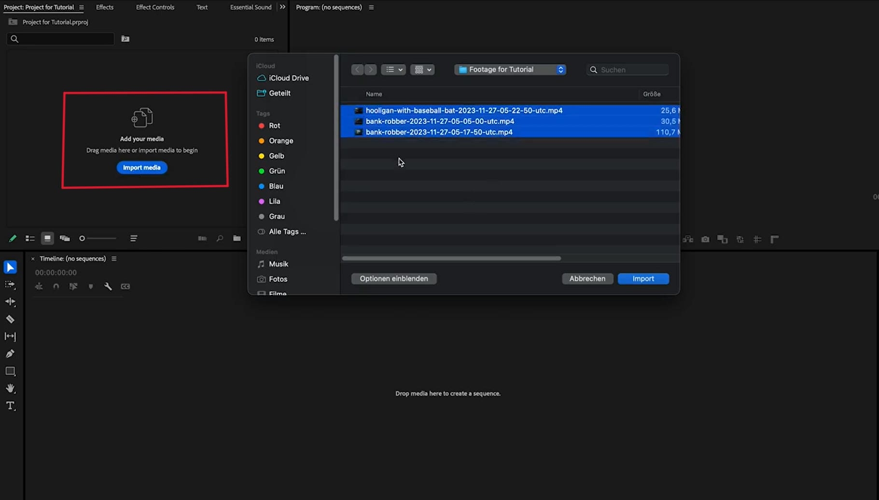Select the Hand tool
The height and width of the screenshot is (500, 879).
point(10,389)
